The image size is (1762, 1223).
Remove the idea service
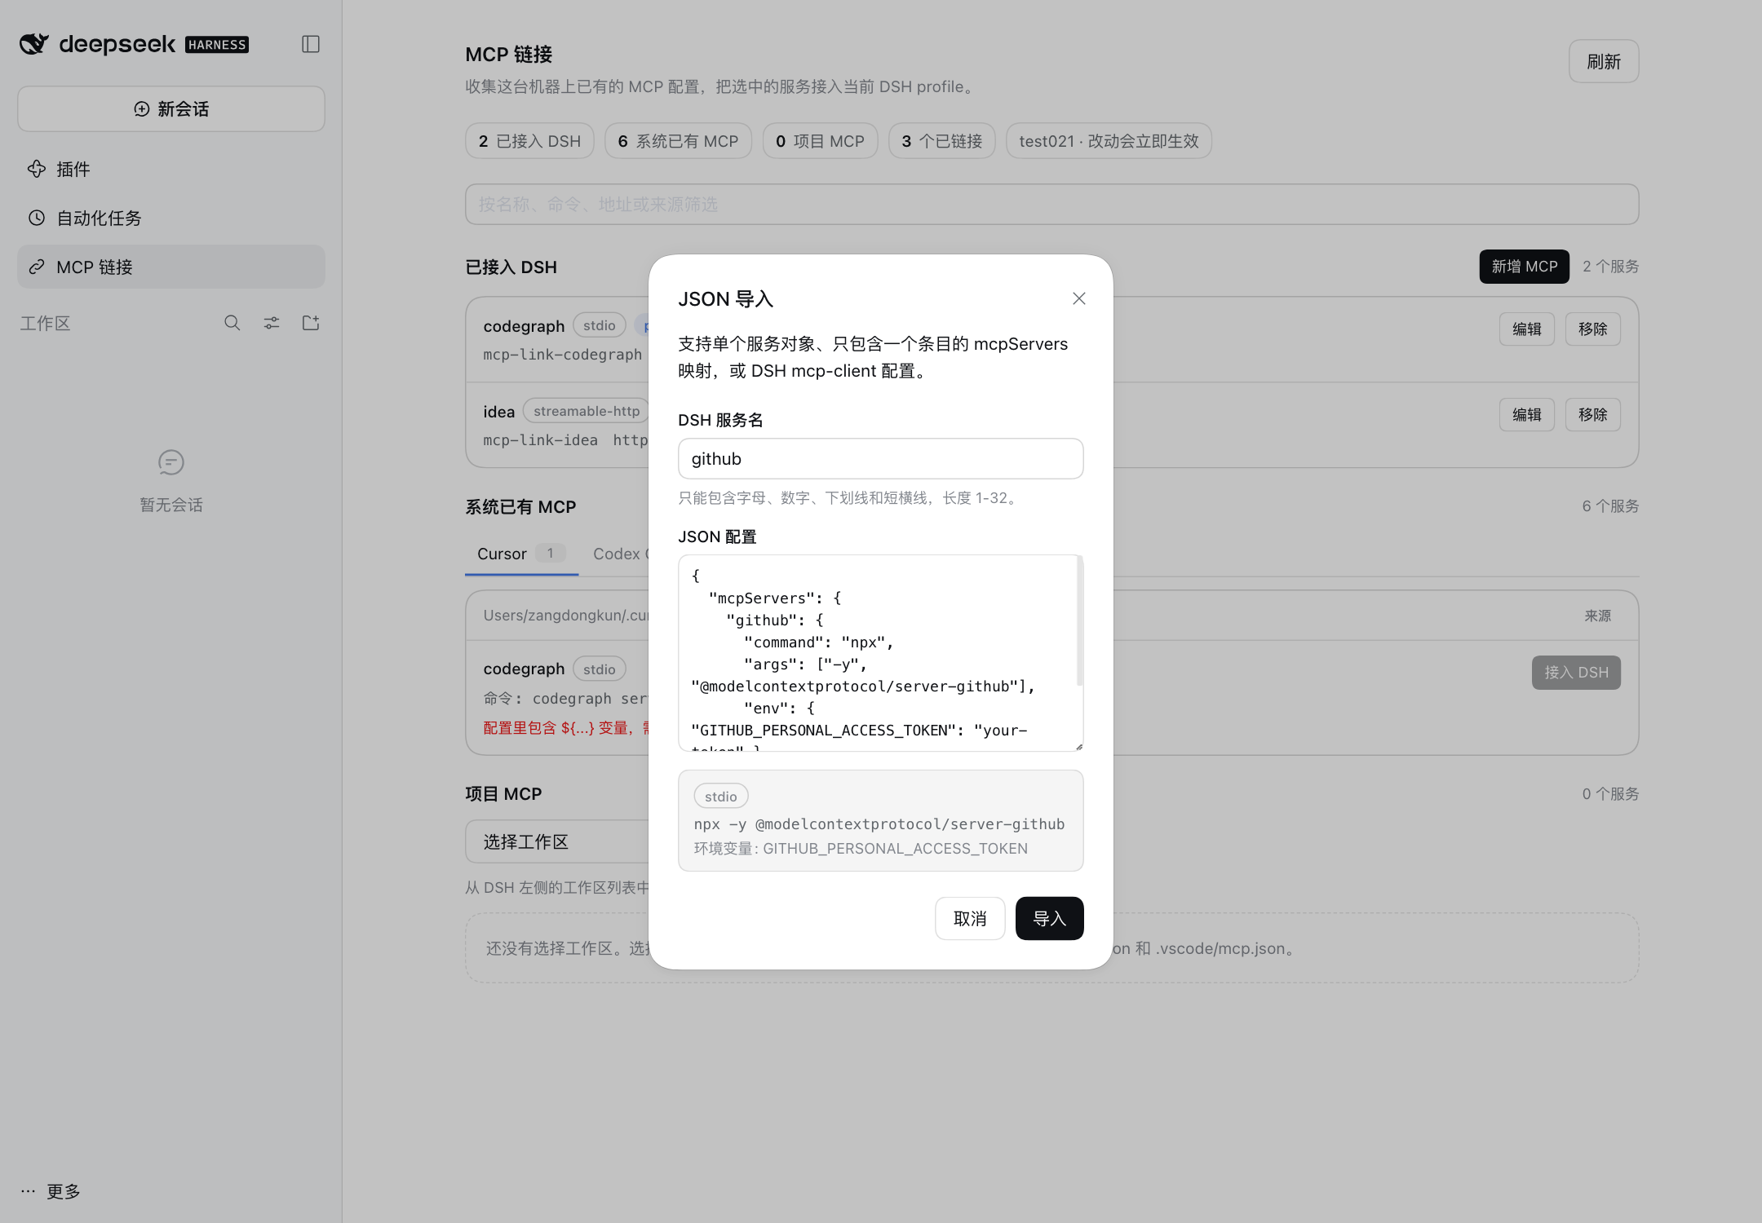click(x=1592, y=414)
